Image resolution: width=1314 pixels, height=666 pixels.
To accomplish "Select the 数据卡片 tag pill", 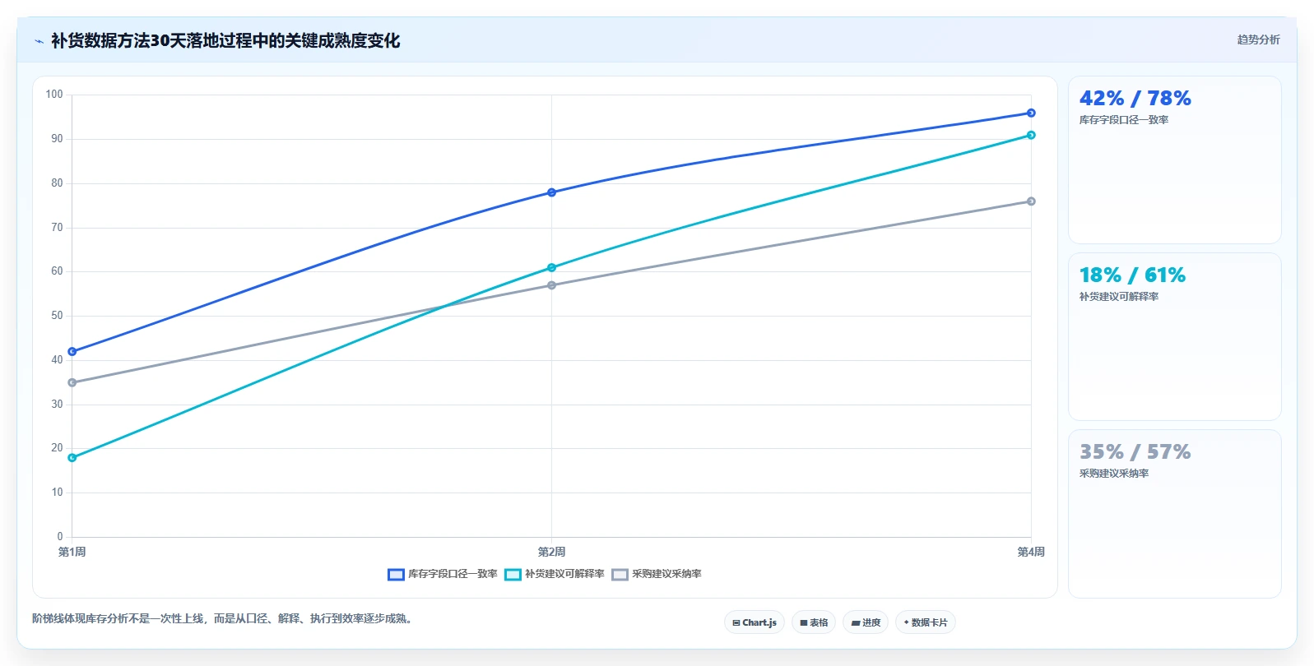I will (x=926, y=622).
